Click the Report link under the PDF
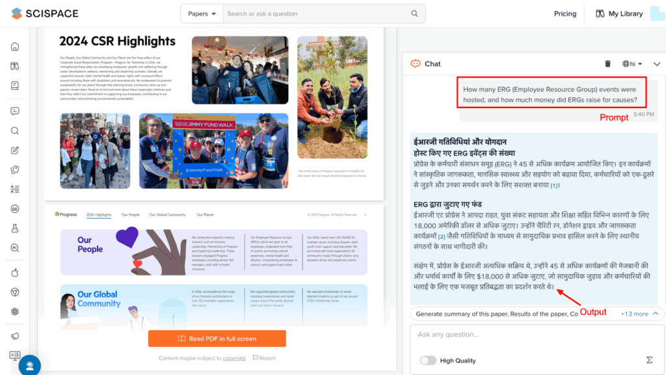Image resolution: width=666 pixels, height=375 pixels. (x=264, y=358)
